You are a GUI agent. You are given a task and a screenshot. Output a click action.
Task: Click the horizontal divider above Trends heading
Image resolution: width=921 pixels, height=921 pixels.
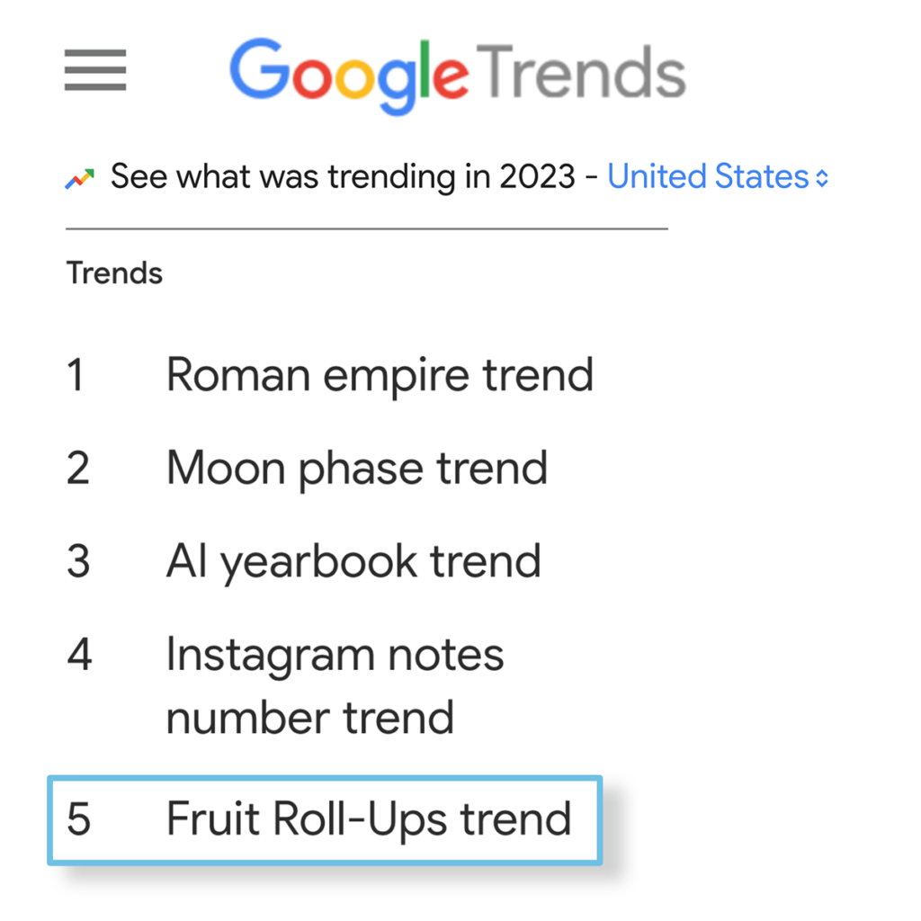point(366,229)
